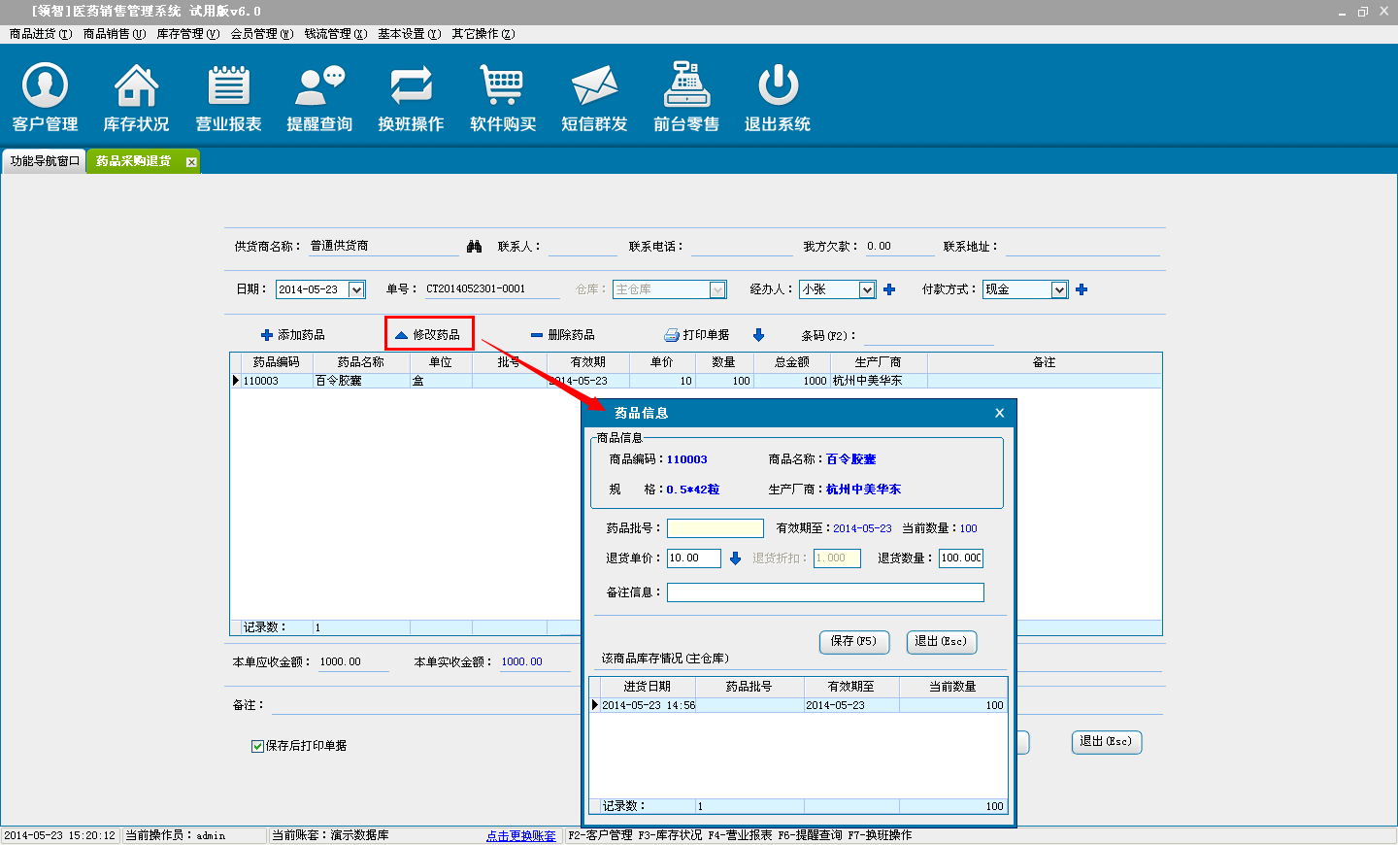Open 提醒查询 reminder query icon
Viewport: 1398px width, 845px height.
click(x=319, y=97)
